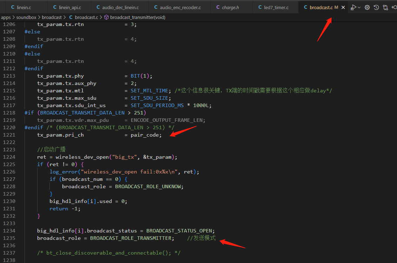Screen dimensions: 397x263
Task: Close the broadcast.c tab
Action: pos(343,8)
